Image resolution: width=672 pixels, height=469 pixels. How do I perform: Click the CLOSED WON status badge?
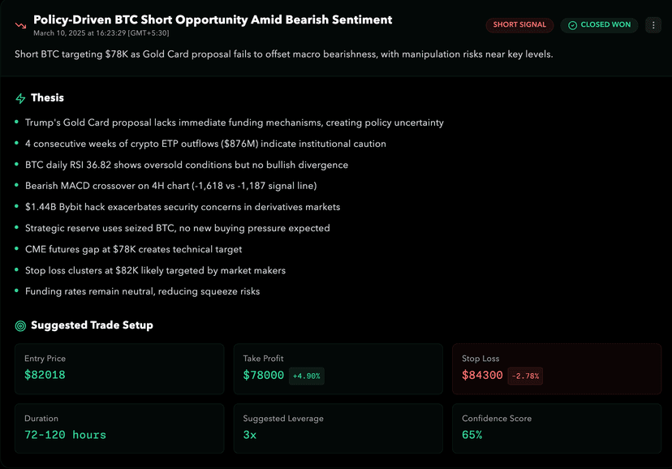point(599,25)
